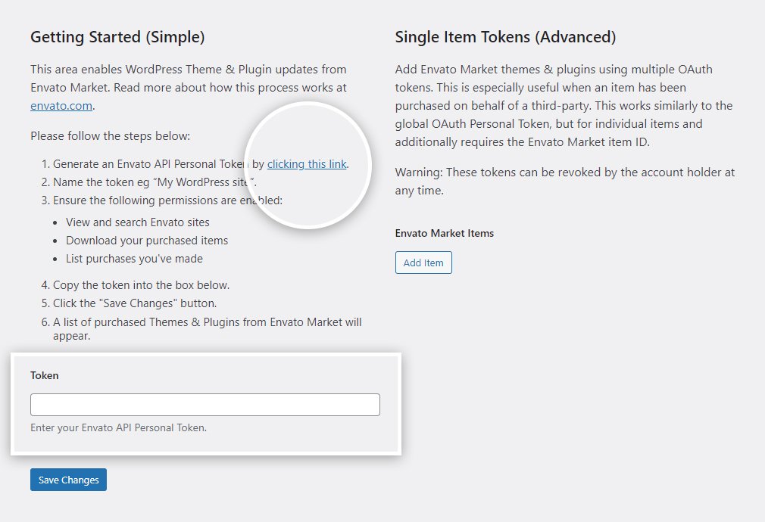765x522 pixels.
Task: Follow the "clicking this link" hyperlink
Action: [x=307, y=163]
